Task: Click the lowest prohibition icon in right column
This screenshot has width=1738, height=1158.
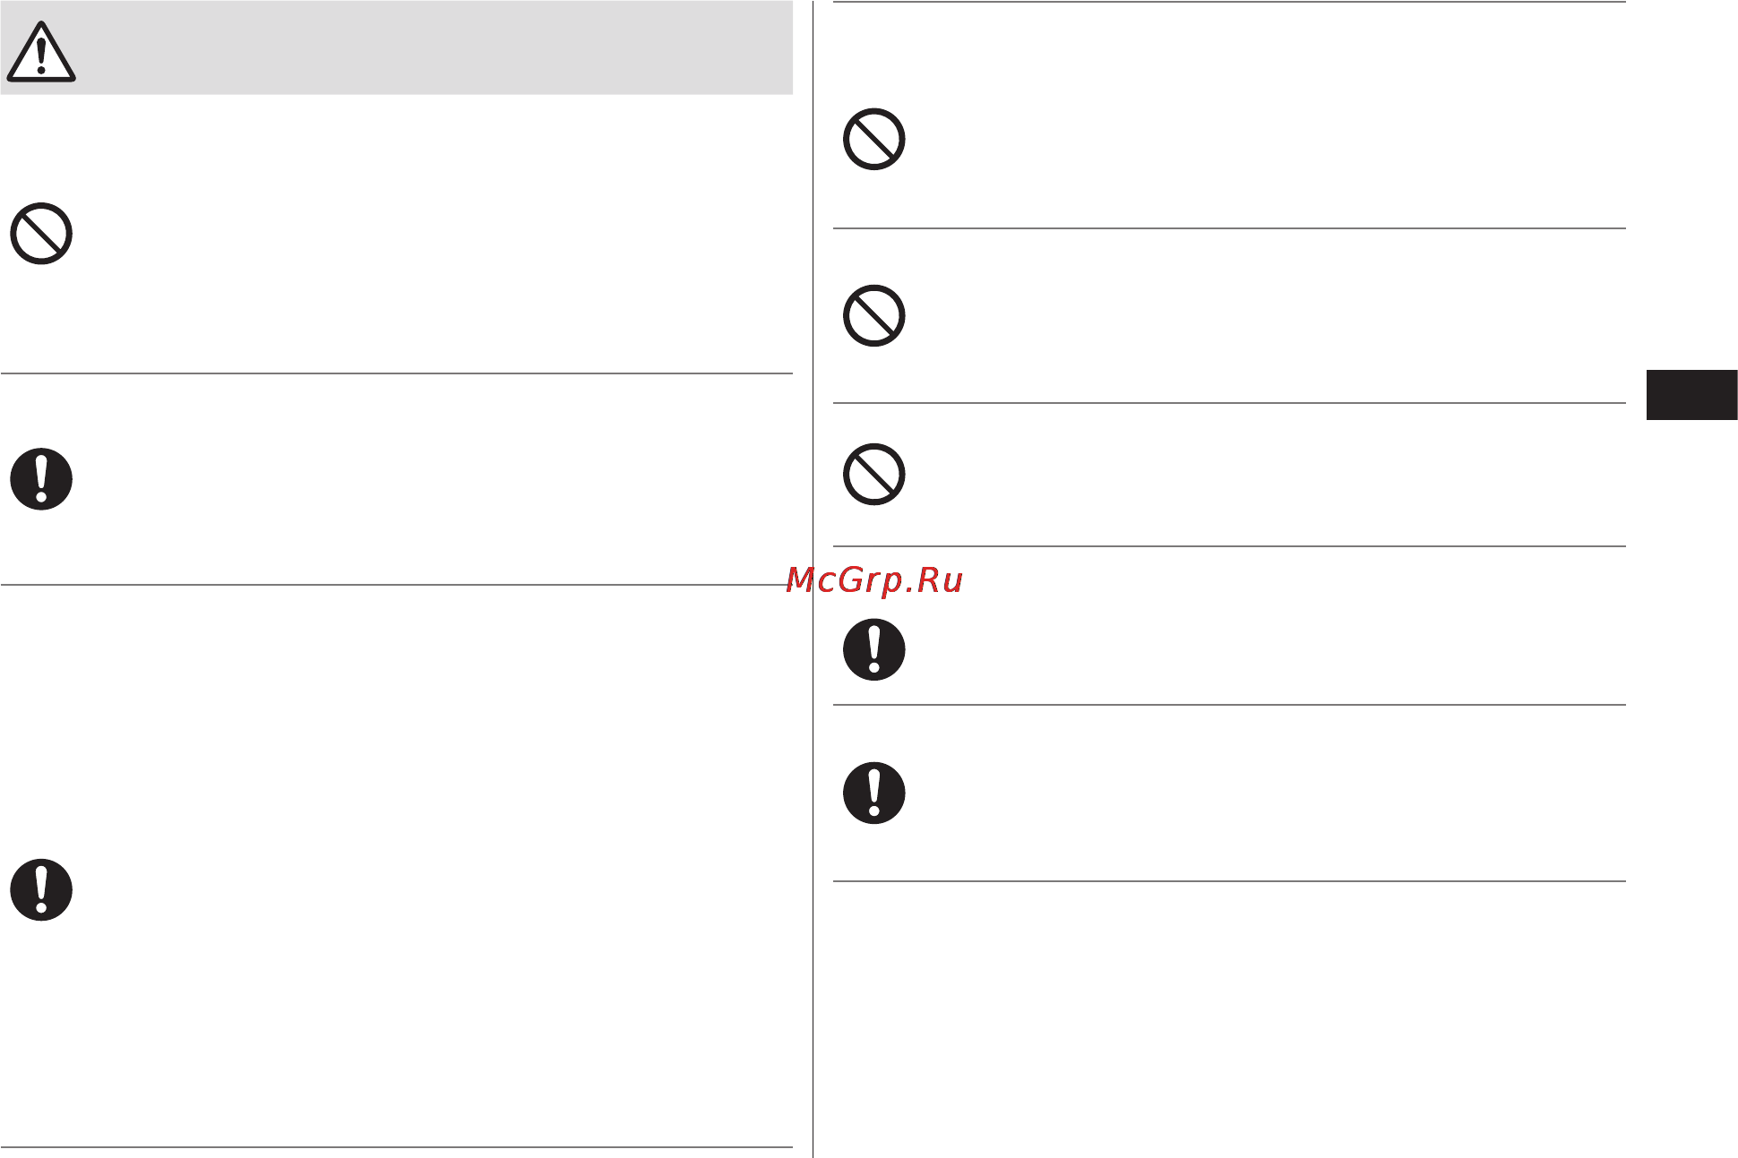Action: tap(874, 474)
